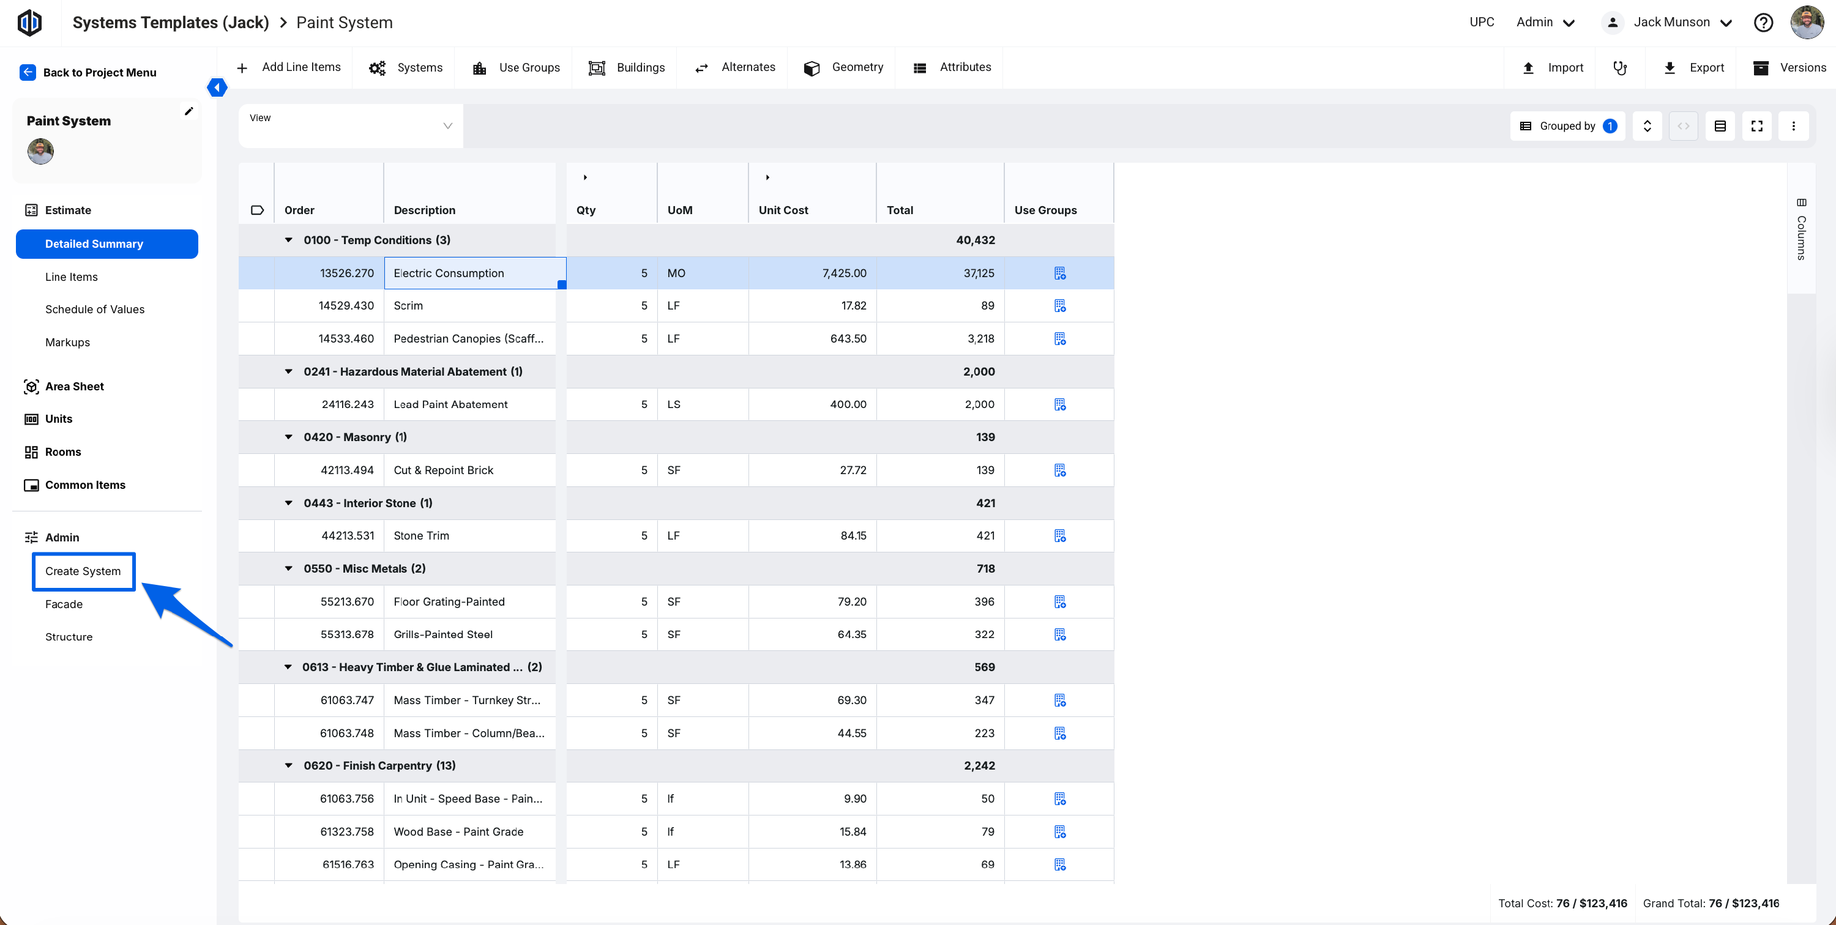
Task: Click expand/collapse all groups arrows
Action: pyautogui.click(x=1646, y=126)
